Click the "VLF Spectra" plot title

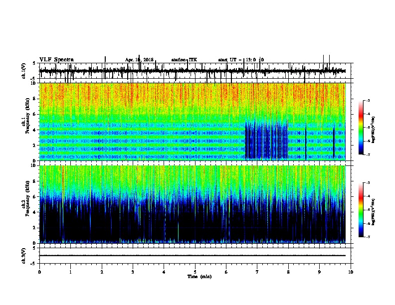point(56,60)
